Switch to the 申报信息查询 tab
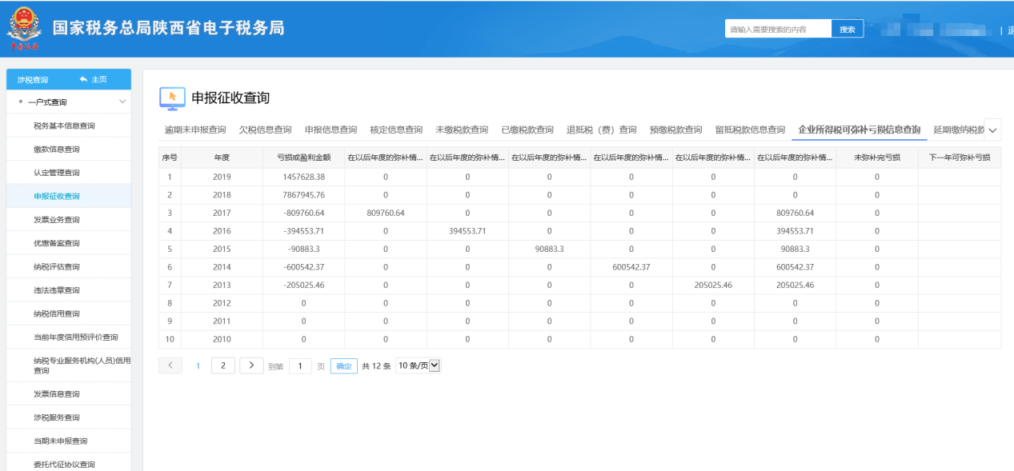The width and height of the screenshot is (1014, 471). click(331, 130)
